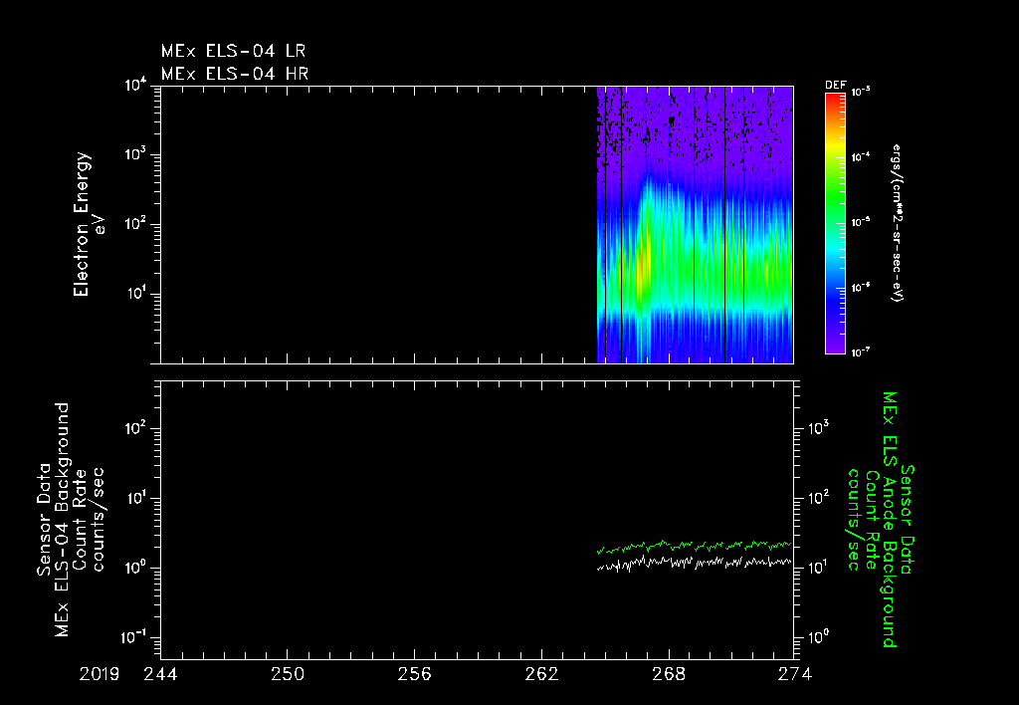Select the 'Electron Energy' axis label

pos(81,224)
